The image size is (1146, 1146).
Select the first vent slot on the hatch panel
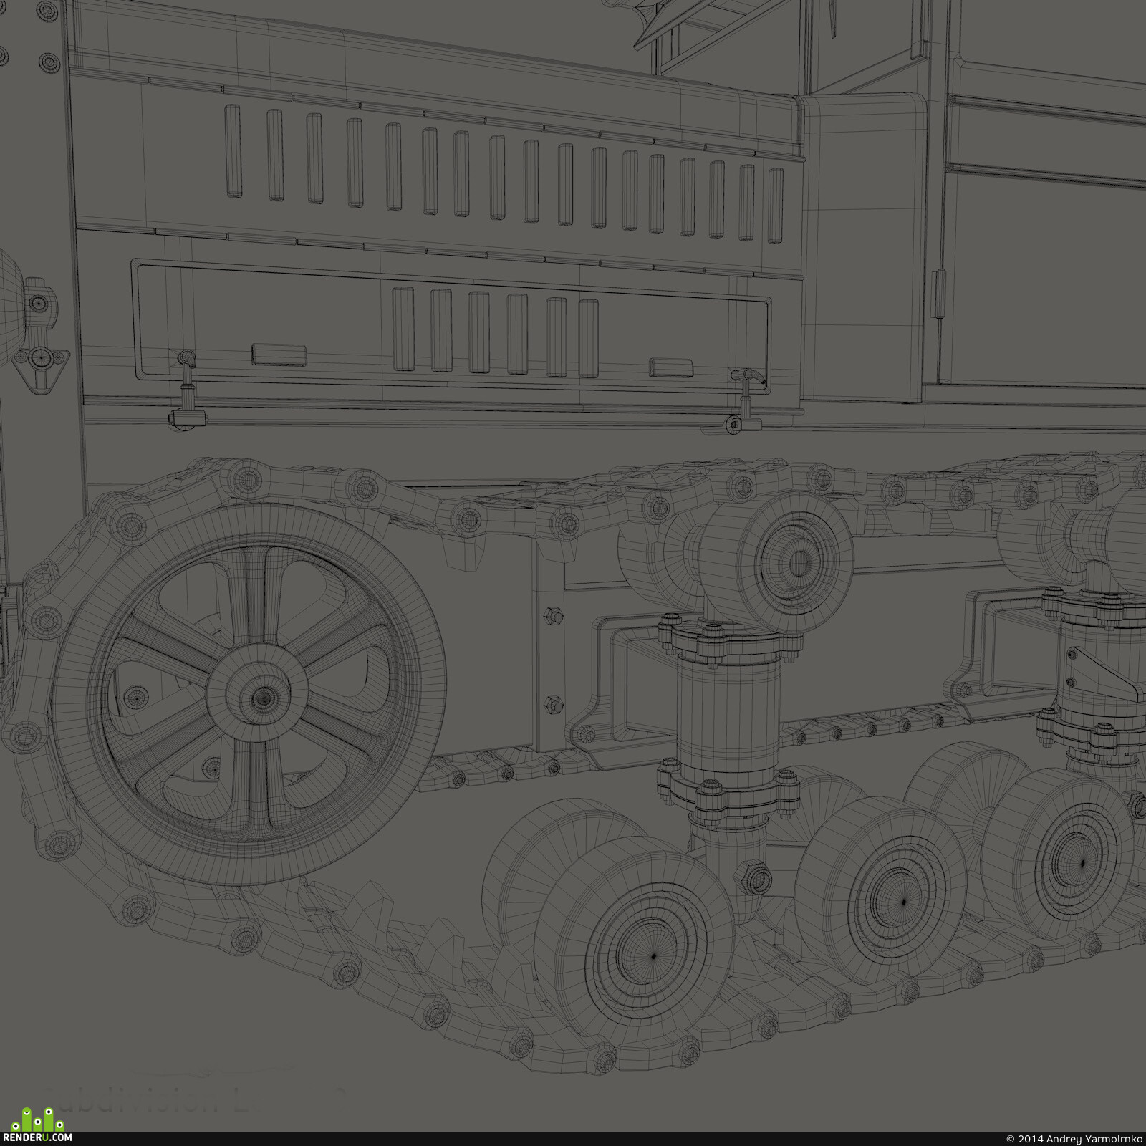point(404,329)
